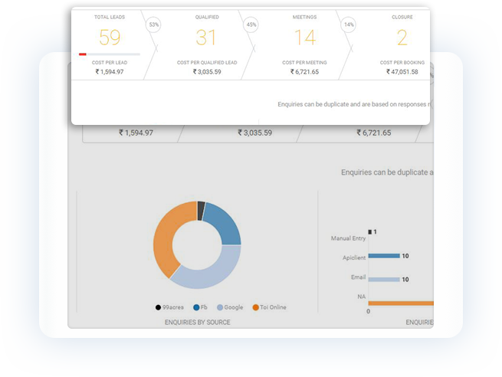Click the red Total Leads progress bar
The height and width of the screenshot is (377, 502).
[83, 54]
